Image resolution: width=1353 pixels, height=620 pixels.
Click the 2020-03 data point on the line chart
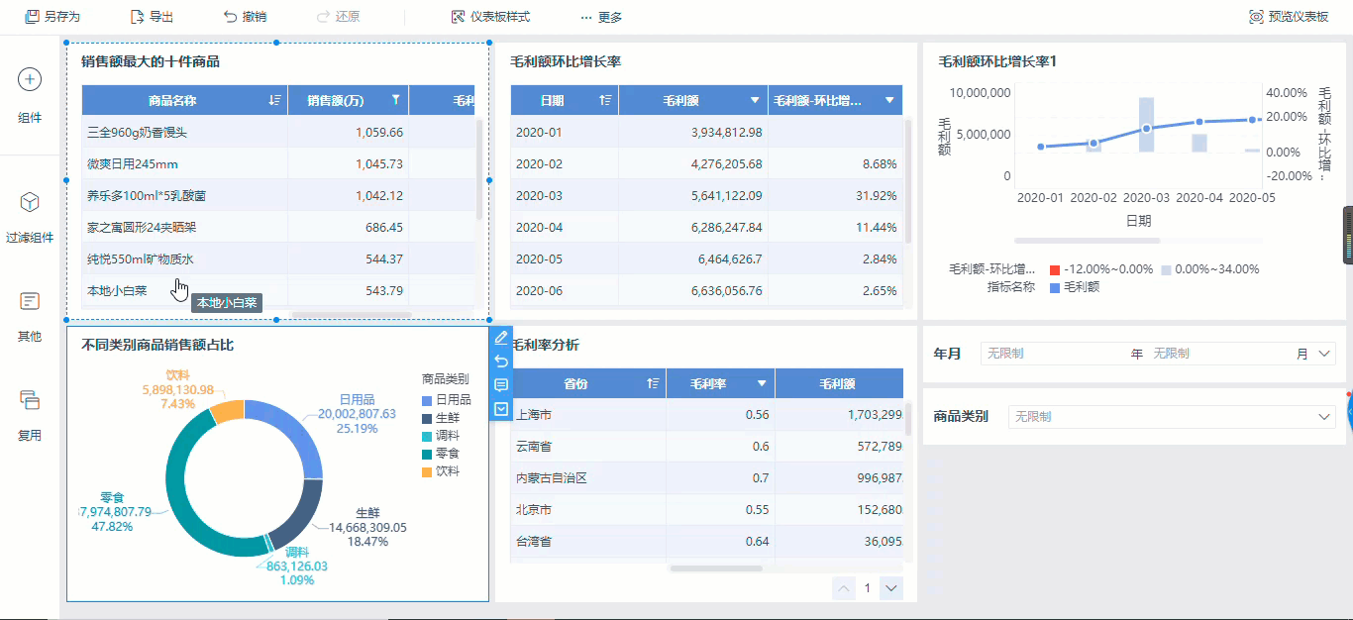(x=1146, y=129)
